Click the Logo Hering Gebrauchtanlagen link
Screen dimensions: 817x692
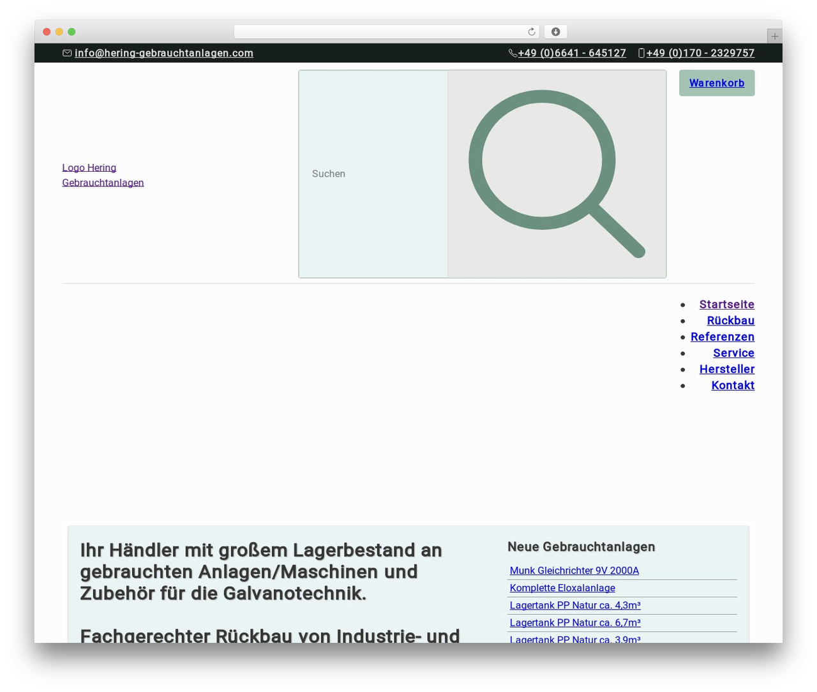click(x=103, y=175)
